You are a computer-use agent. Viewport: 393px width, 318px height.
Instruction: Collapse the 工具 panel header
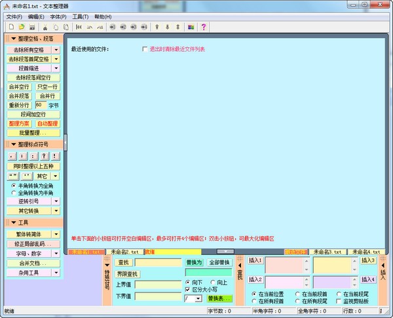pos(14,223)
